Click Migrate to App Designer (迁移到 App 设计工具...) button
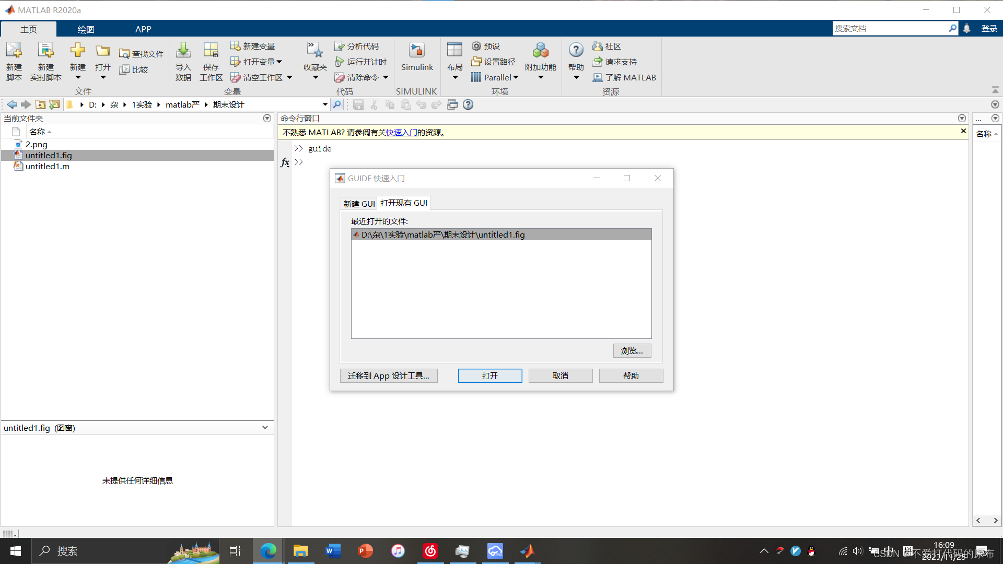The width and height of the screenshot is (1003, 564). pyautogui.click(x=389, y=376)
